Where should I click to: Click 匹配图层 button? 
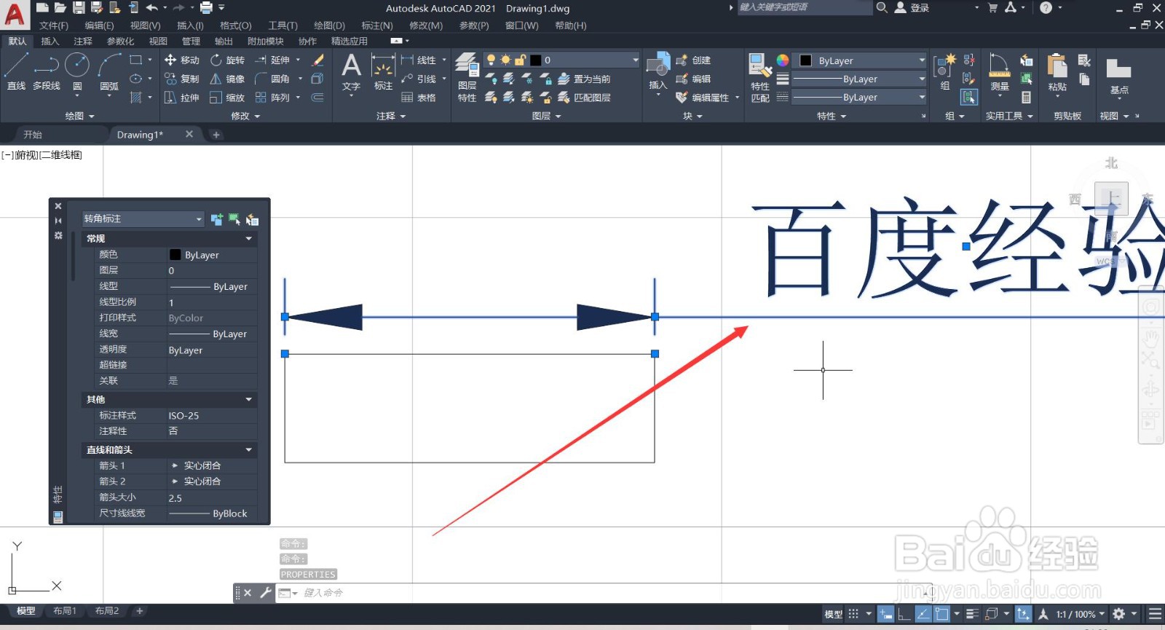[x=585, y=98]
